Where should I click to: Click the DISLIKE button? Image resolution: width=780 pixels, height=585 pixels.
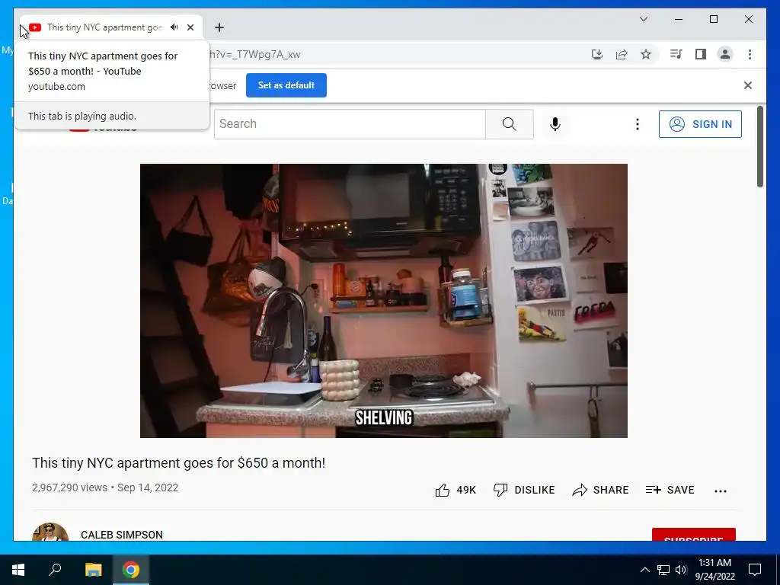(x=524, y=490)
